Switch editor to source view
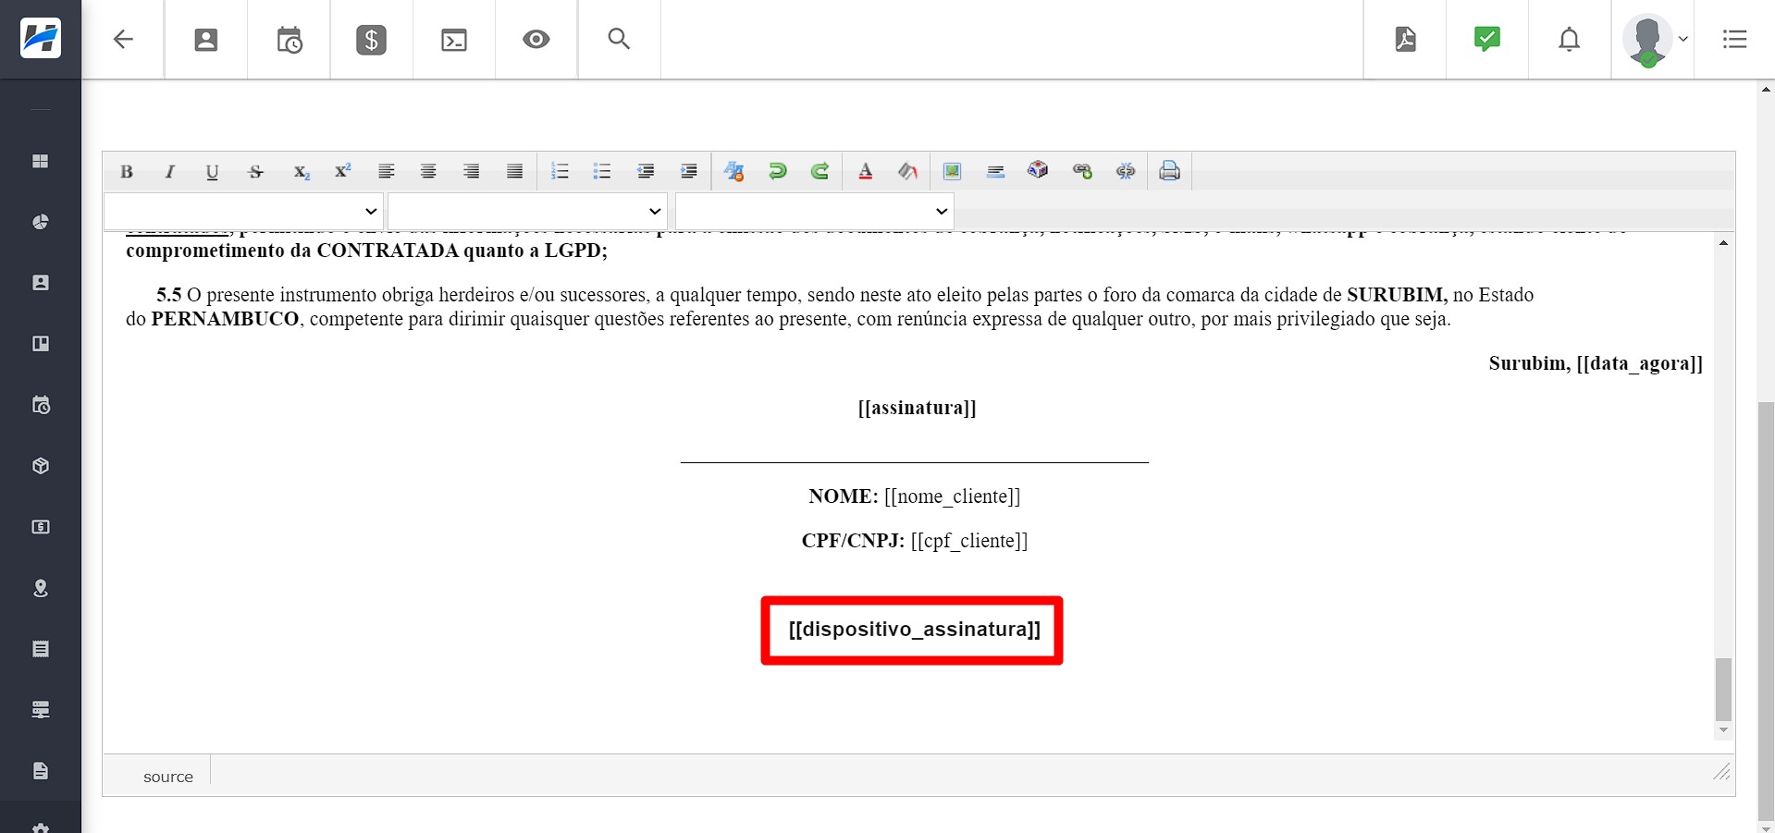1775x833 pixels. pos(168,777)
